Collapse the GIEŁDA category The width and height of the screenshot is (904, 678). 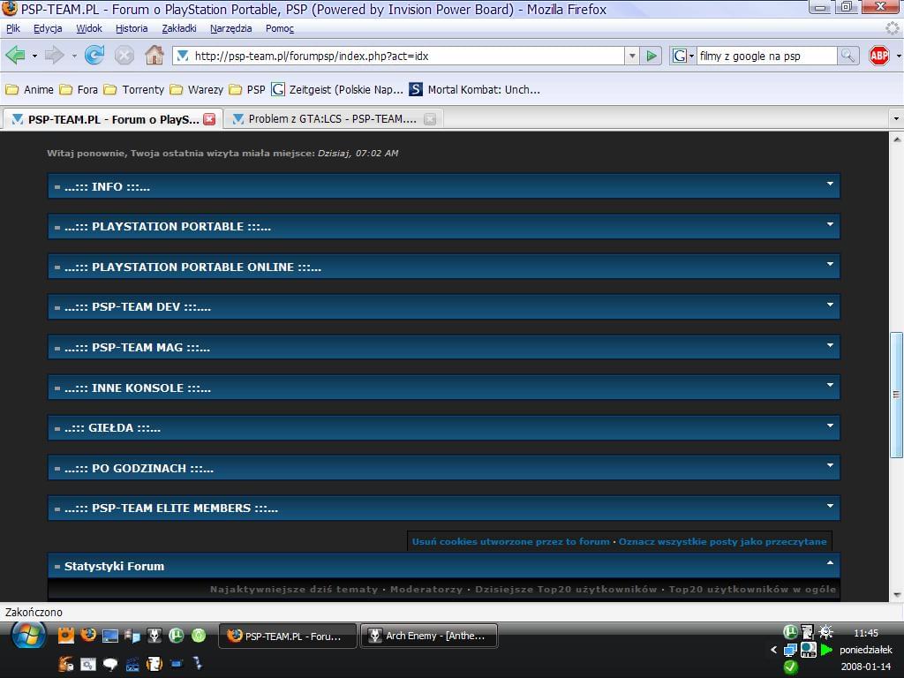point(830,426)
